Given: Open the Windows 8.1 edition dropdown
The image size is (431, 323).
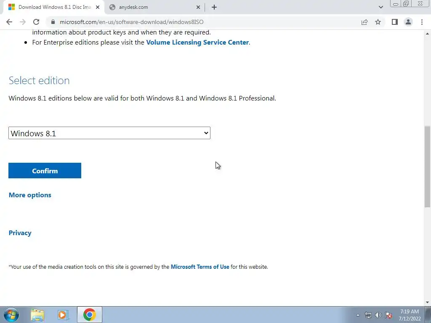Looking at the screenshot, I should point(109,133).
